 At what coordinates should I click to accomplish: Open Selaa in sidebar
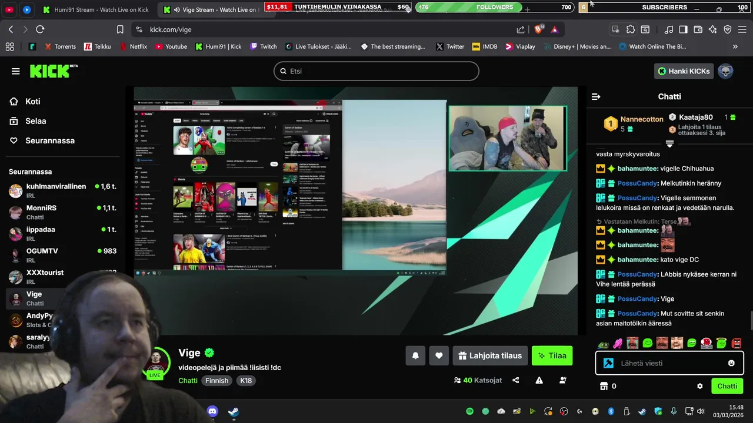click(28, 121)
